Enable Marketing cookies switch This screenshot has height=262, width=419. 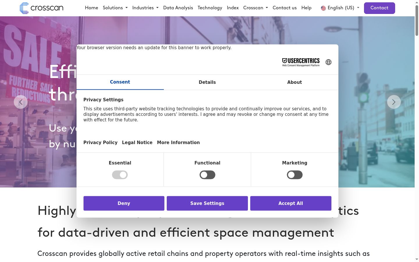pos(295,175)
